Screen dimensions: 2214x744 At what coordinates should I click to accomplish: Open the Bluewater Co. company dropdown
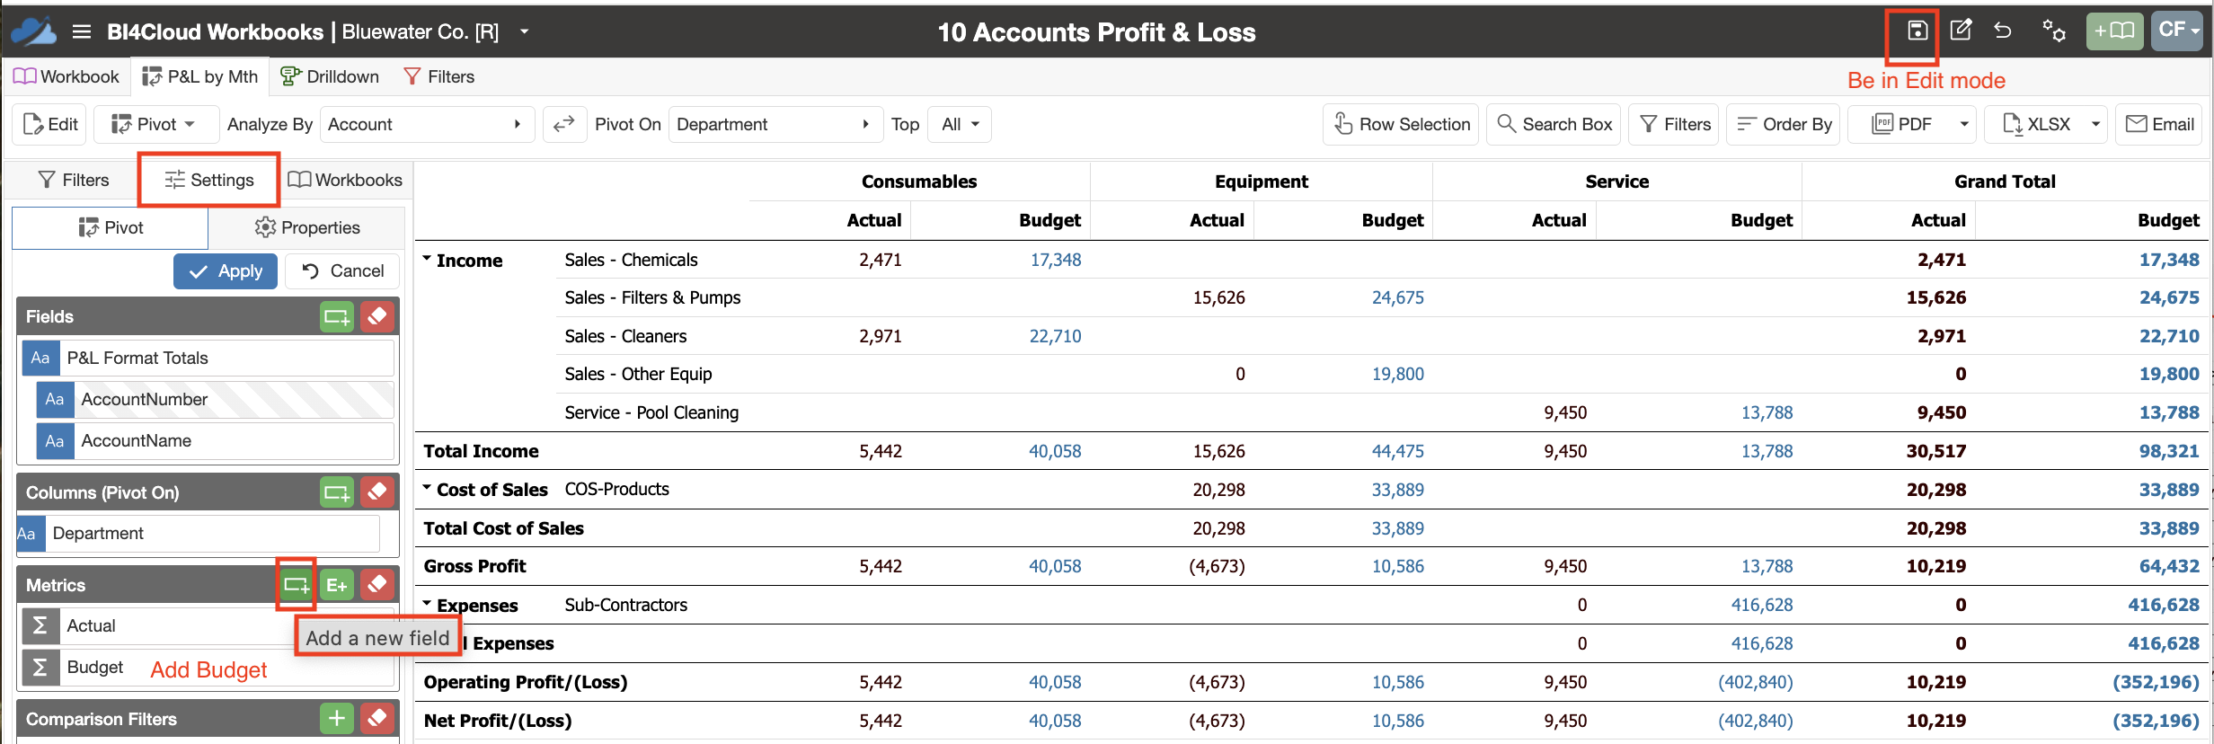(x=525, y=31)
